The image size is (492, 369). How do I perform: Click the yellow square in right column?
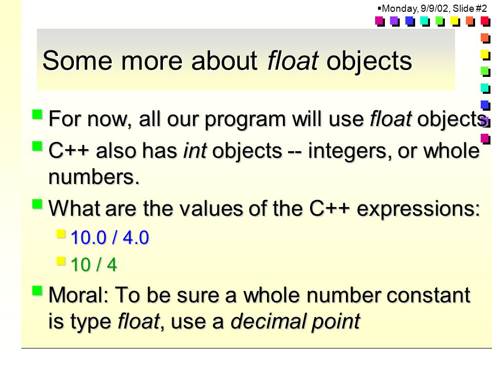click(485, 55)
